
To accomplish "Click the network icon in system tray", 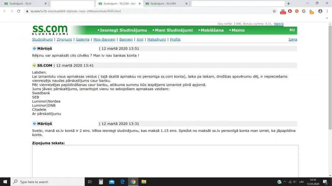I will (290, 182).
